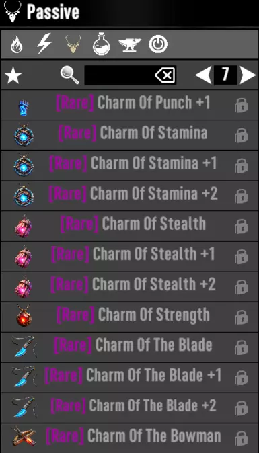Click lock icon on Charm Of The Blade +2

click(241, 408)
